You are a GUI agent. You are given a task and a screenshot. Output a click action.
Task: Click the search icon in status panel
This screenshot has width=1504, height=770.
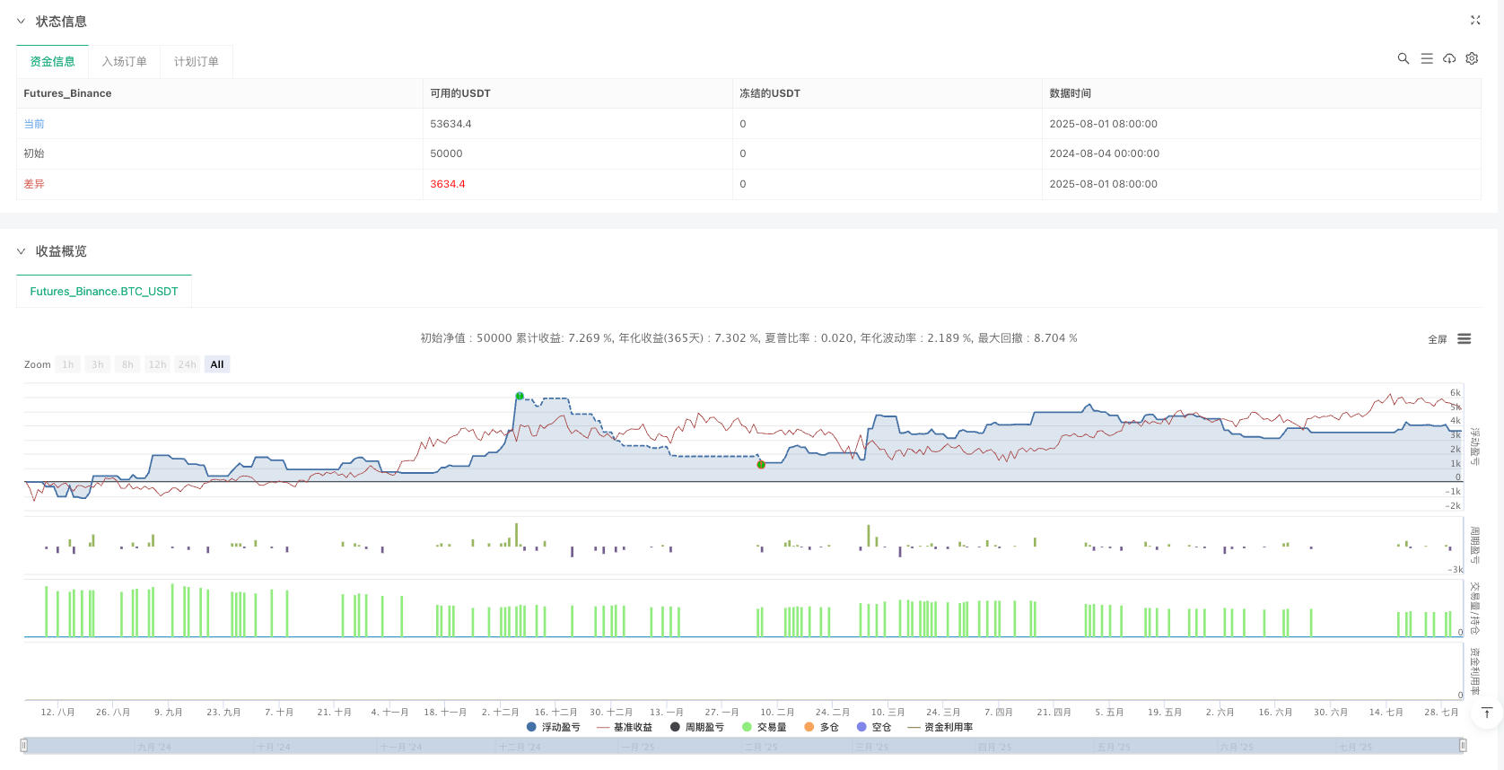[1403, 58]
